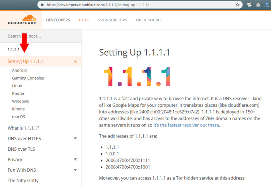Collapse the Setting Up 1.1.1.1 section arrow
Viewport: 271px width, 186px height.
click(x=75, y=61)
